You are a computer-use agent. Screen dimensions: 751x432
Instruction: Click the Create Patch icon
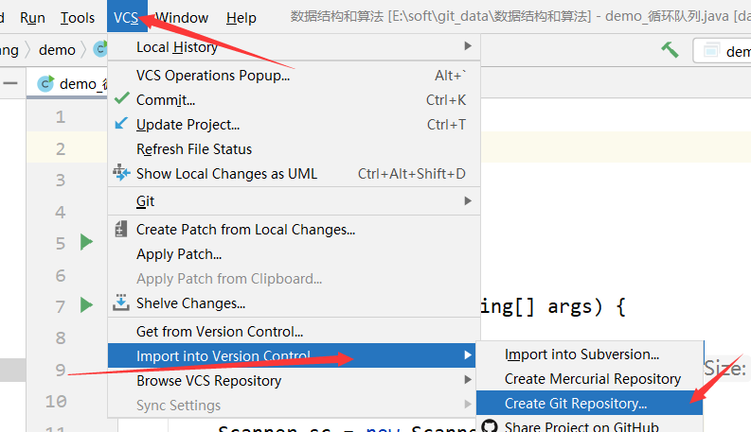120,229
